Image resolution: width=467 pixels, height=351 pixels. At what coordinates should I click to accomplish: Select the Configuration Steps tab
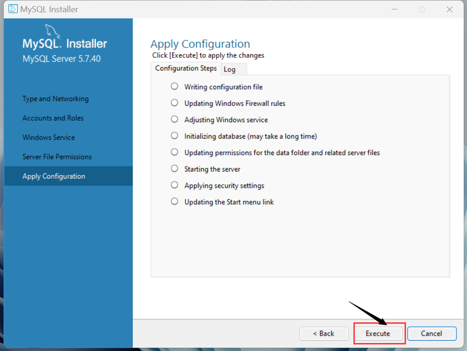pyautogui.click(x=186, y=68)
